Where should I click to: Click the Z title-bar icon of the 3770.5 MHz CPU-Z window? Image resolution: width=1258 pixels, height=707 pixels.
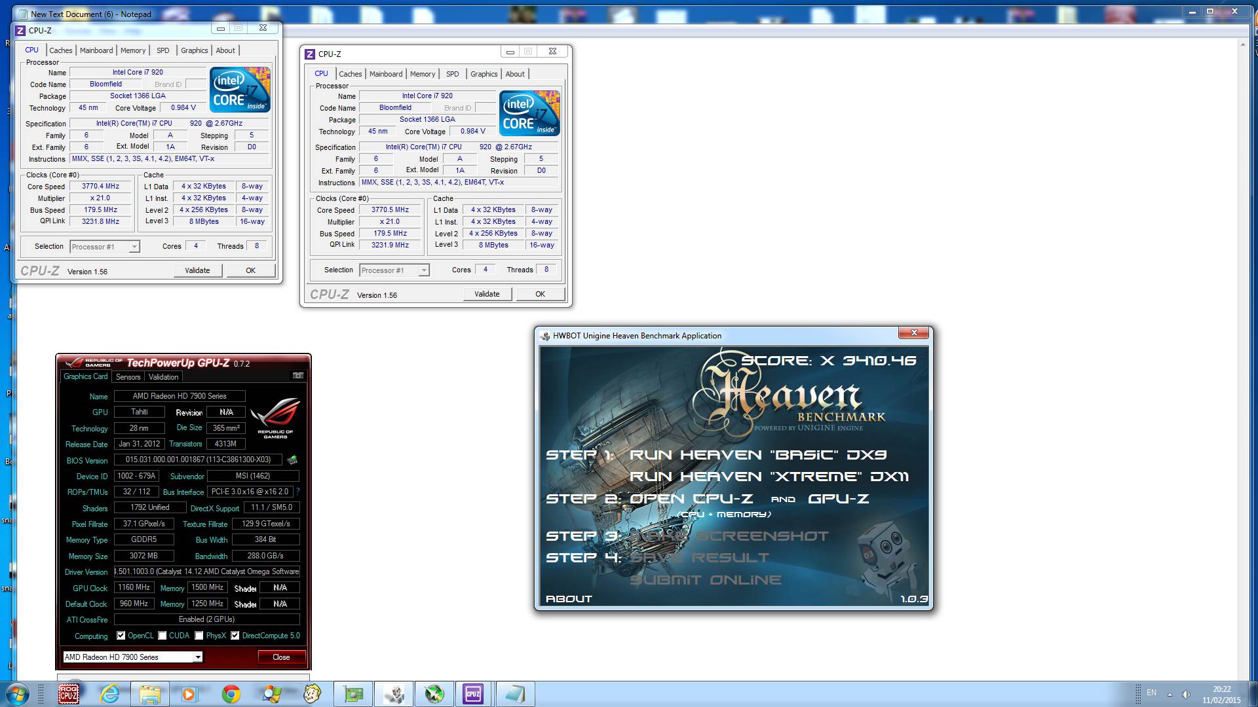(x=311, y=54)
